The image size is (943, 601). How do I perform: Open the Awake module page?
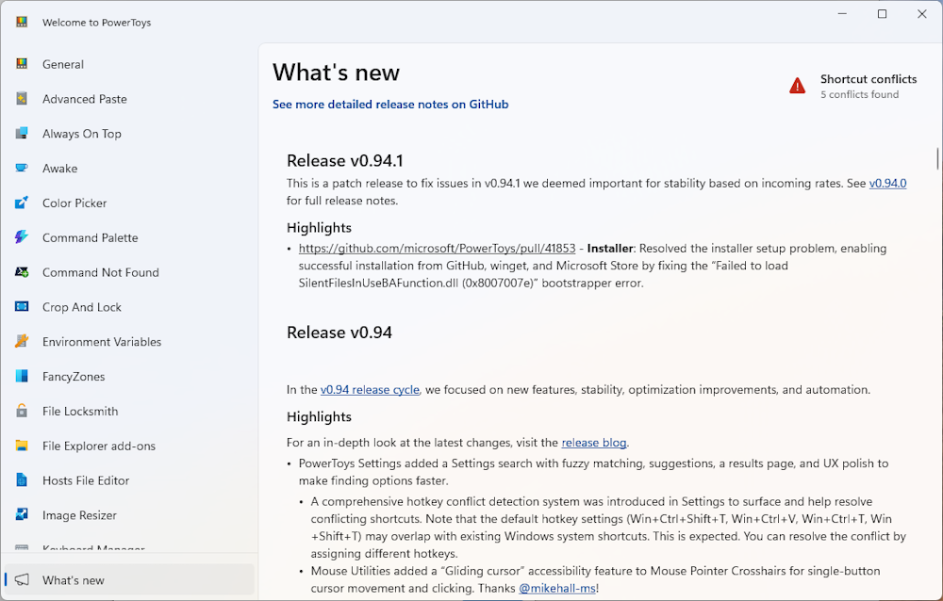[129, 169]
